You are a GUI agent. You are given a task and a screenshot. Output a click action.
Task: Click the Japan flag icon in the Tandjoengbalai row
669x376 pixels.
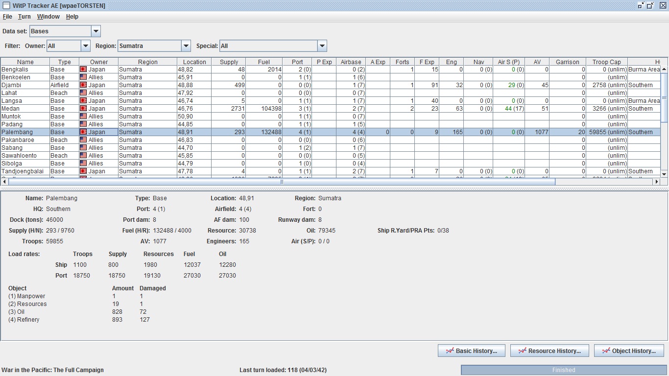coord(83,171)
